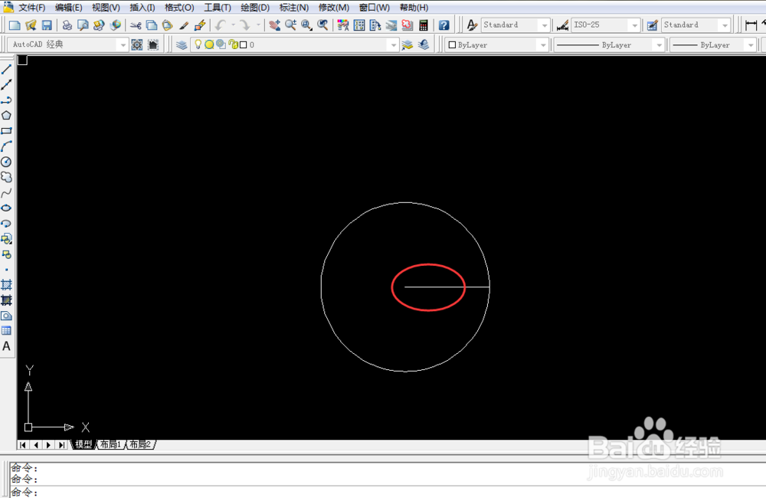Select the Ellipse draw tool
766x498 pixels.
pyautogui.click(x=6, y=208)
